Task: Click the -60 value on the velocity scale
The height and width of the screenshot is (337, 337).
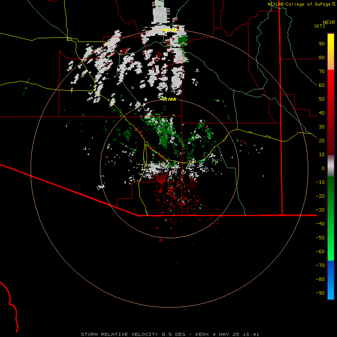Action: tap(320, 252)
